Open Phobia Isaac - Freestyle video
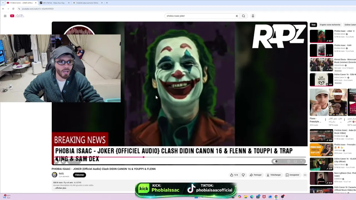 pyautogui.click(x=322, y=150)
